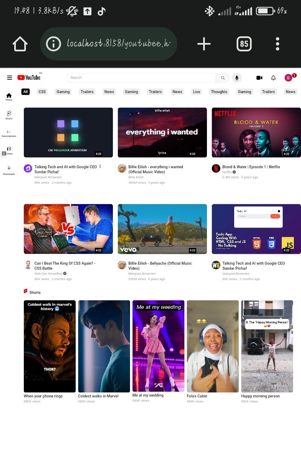301x450 pixels.
Task: Open the create video camera icon
Action: (x=259, y=78)
